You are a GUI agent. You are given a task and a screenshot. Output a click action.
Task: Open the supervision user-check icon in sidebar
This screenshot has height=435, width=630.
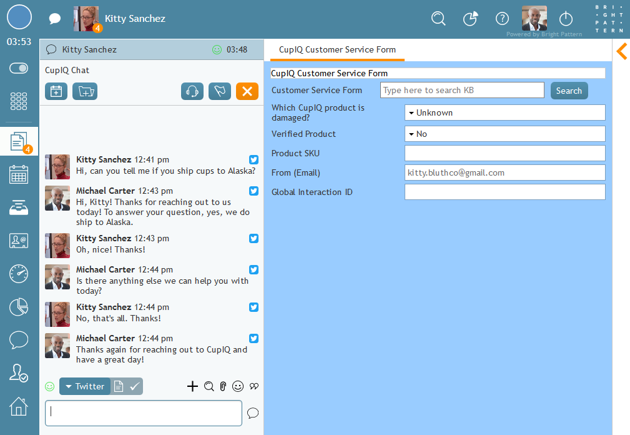pos(19,373)
